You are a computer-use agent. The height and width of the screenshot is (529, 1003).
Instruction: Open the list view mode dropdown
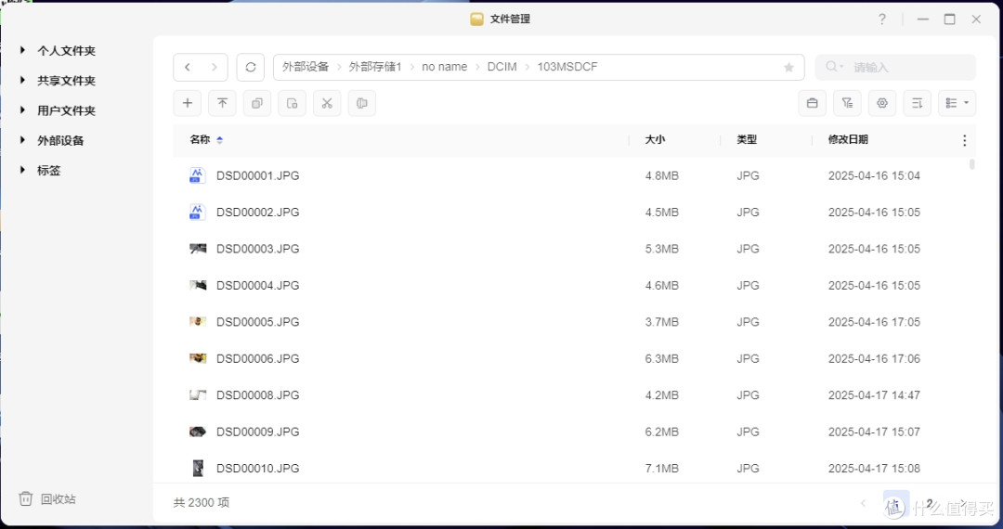pos(957,104)
